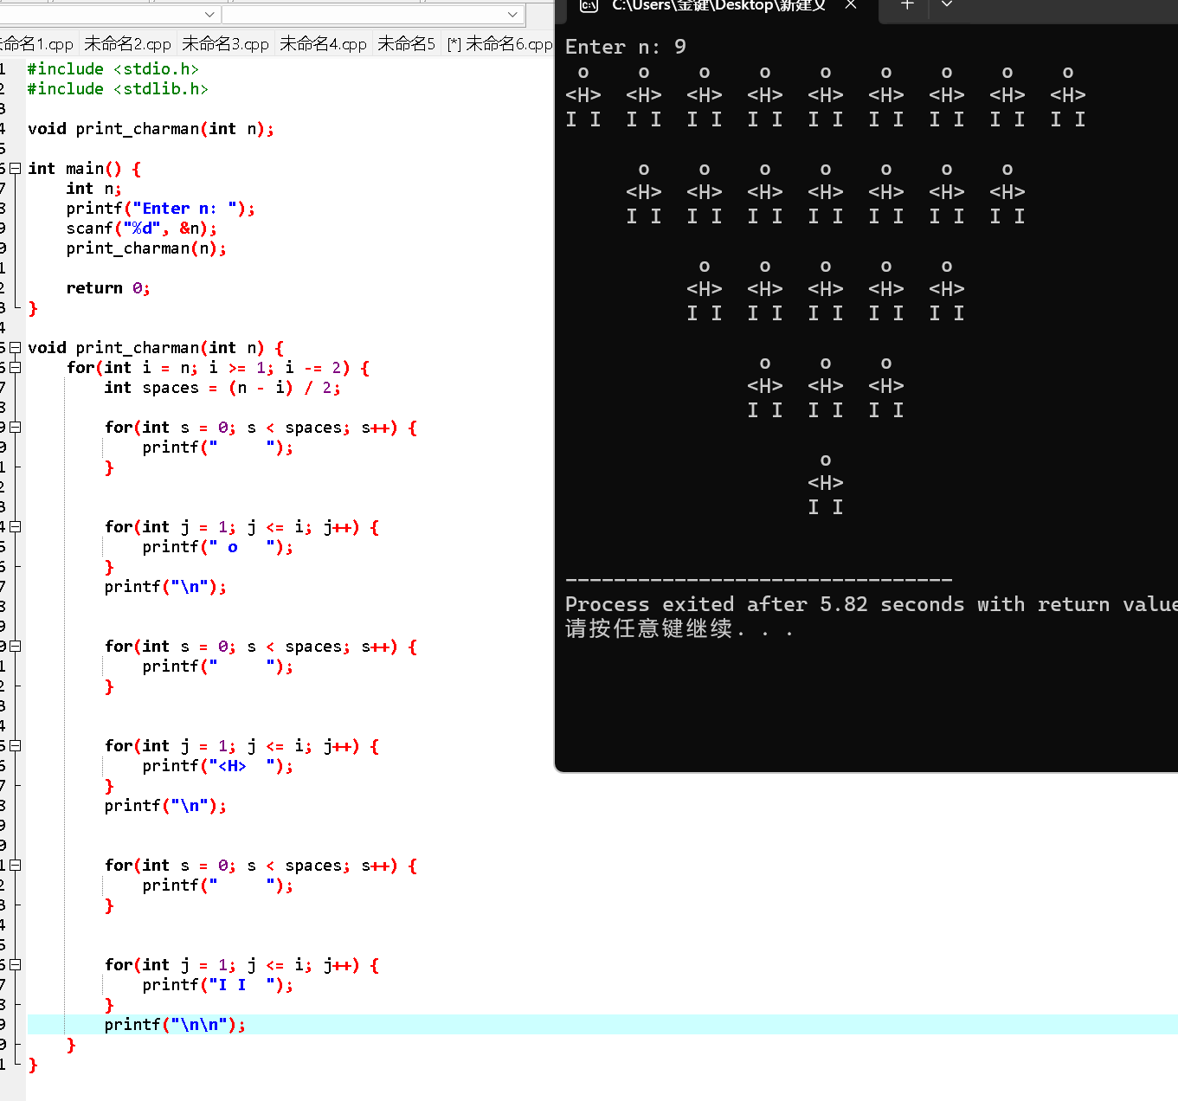
Task: Click the printf("I I ") statement
Action: pos(217,985)
